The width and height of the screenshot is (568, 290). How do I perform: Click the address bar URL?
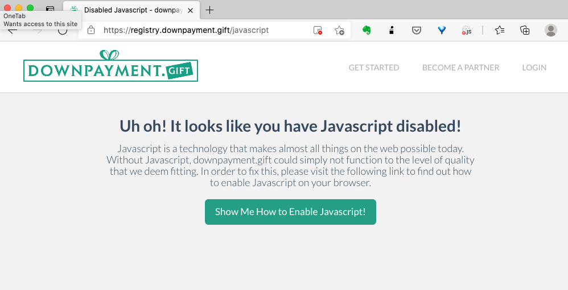pos(186,30)
